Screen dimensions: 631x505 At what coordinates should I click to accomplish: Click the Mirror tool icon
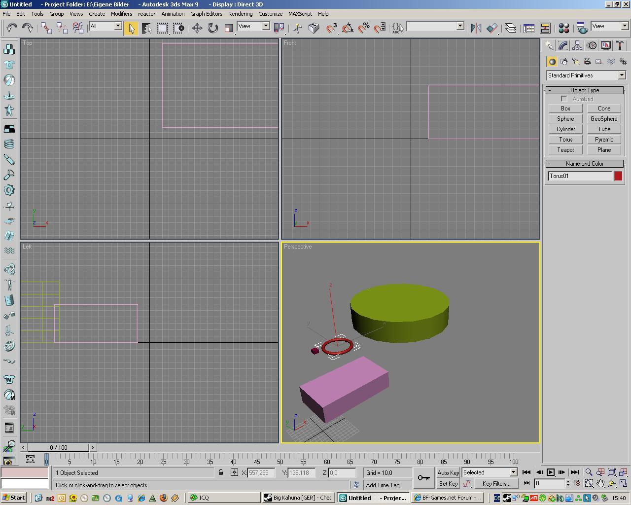[476, 28]
